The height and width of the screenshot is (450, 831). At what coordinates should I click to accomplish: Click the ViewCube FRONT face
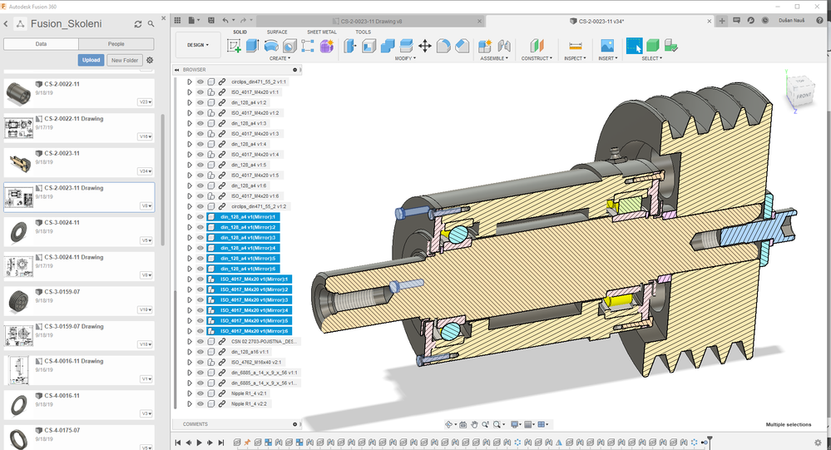(x=803, y=96)
